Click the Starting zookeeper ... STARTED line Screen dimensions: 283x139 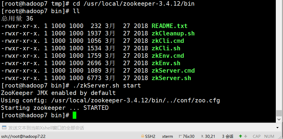pyautogui.click(x=55, y=108)
